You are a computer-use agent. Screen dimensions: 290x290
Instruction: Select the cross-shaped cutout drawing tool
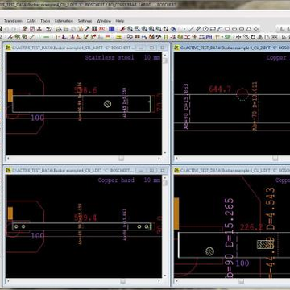tap(256, 29)
